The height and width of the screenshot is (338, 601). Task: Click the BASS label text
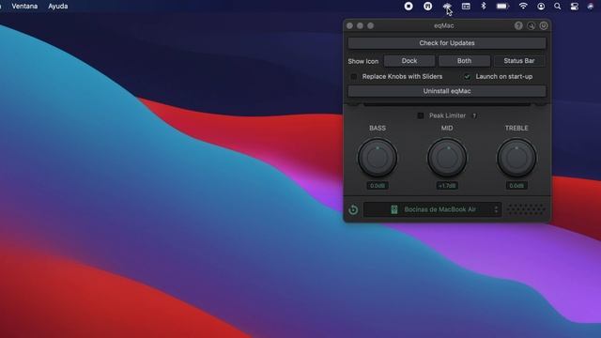click(378, 129)
